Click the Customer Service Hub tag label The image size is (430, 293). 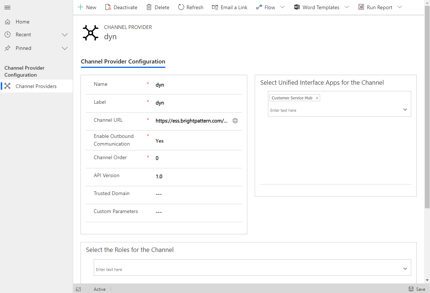click(x=292, y=98)
